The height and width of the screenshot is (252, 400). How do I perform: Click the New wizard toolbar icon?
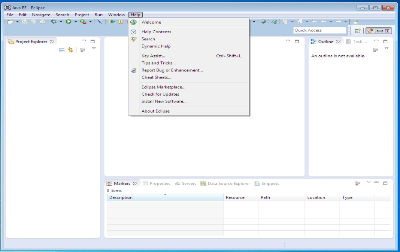click(10, 22)
